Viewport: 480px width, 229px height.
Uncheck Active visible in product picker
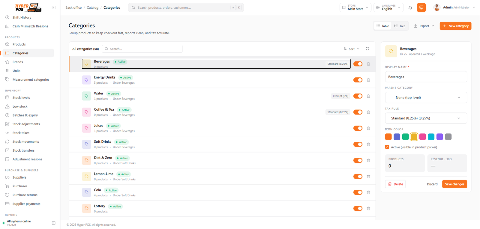(x=387, y=147)
